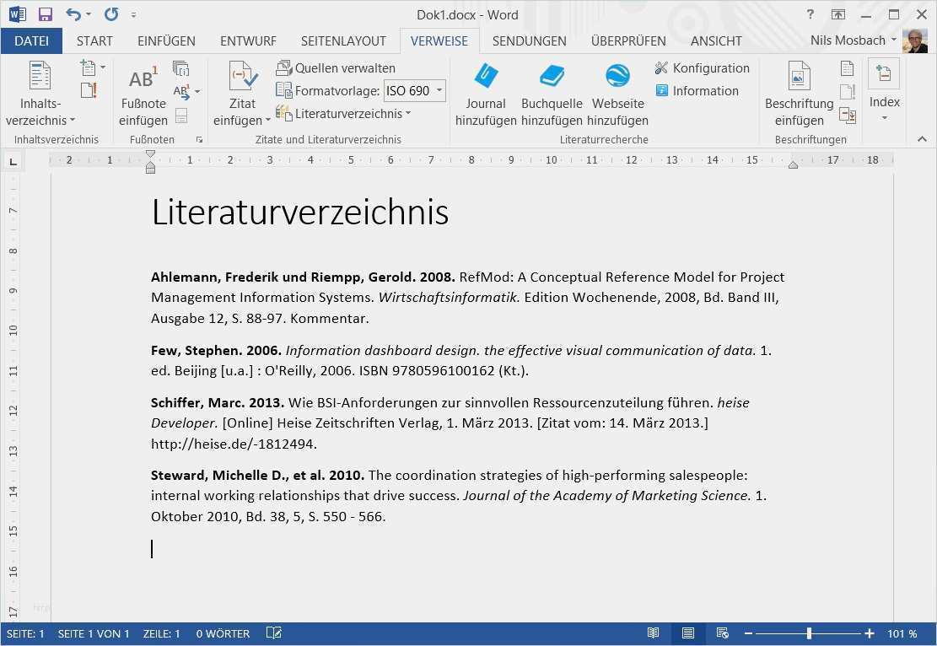Enable Web Layout view

(722, 633)
